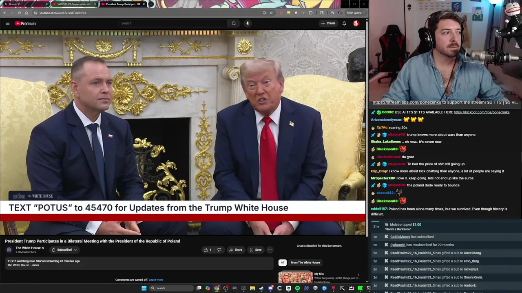Image resolution: width=522 pixels, height=293 pixels.
Task: Reload the page with refresh icon
Action: click(x=19, y=13)
